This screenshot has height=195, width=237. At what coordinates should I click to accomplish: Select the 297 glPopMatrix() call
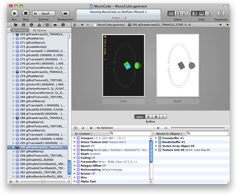click(34, 151)
